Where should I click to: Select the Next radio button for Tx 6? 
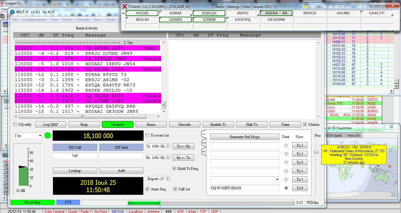tap(286, 188)
